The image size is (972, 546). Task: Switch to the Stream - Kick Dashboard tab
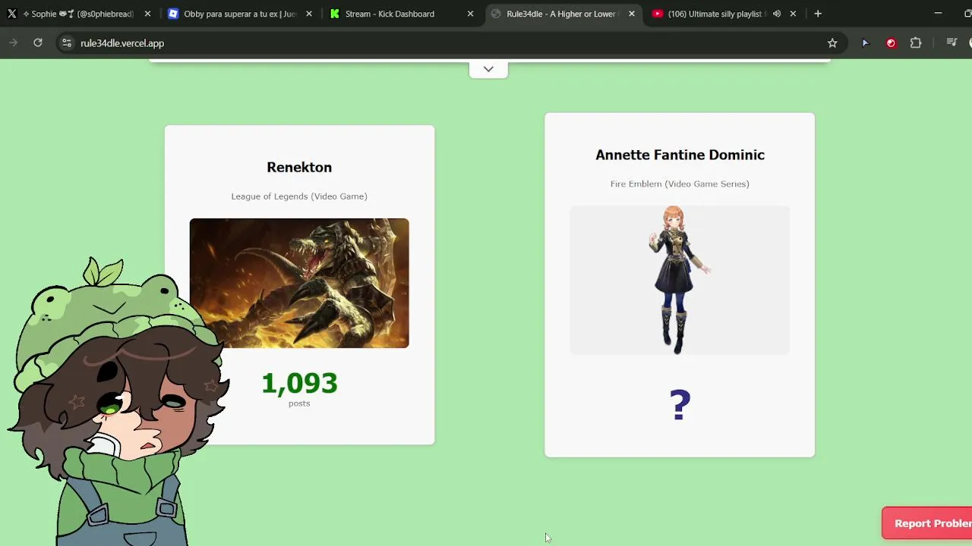402,14
